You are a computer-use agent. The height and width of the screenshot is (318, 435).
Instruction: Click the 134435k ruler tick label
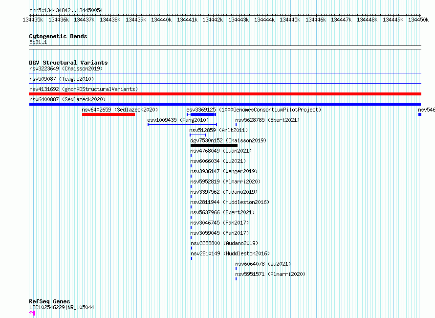pyautogui.click(x=33, y=20)
